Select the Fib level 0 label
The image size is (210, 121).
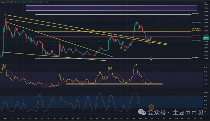pos(195,57)
